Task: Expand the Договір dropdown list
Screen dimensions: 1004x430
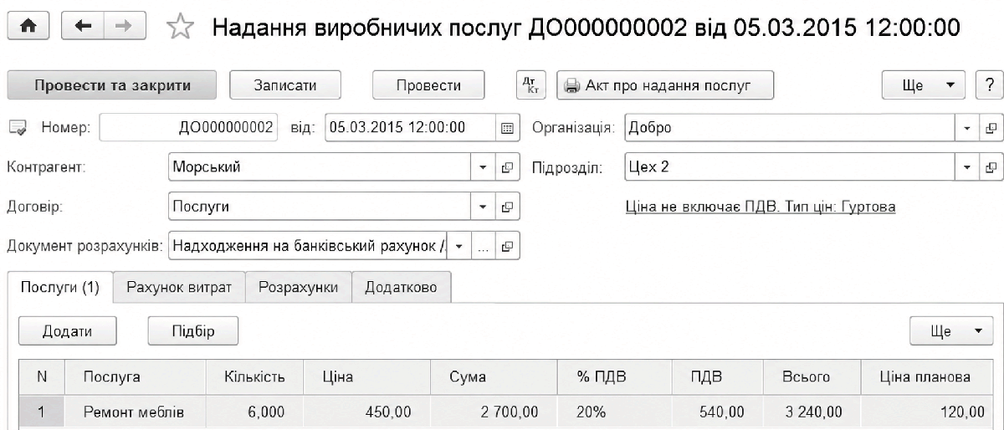Action: click(482, 206)
